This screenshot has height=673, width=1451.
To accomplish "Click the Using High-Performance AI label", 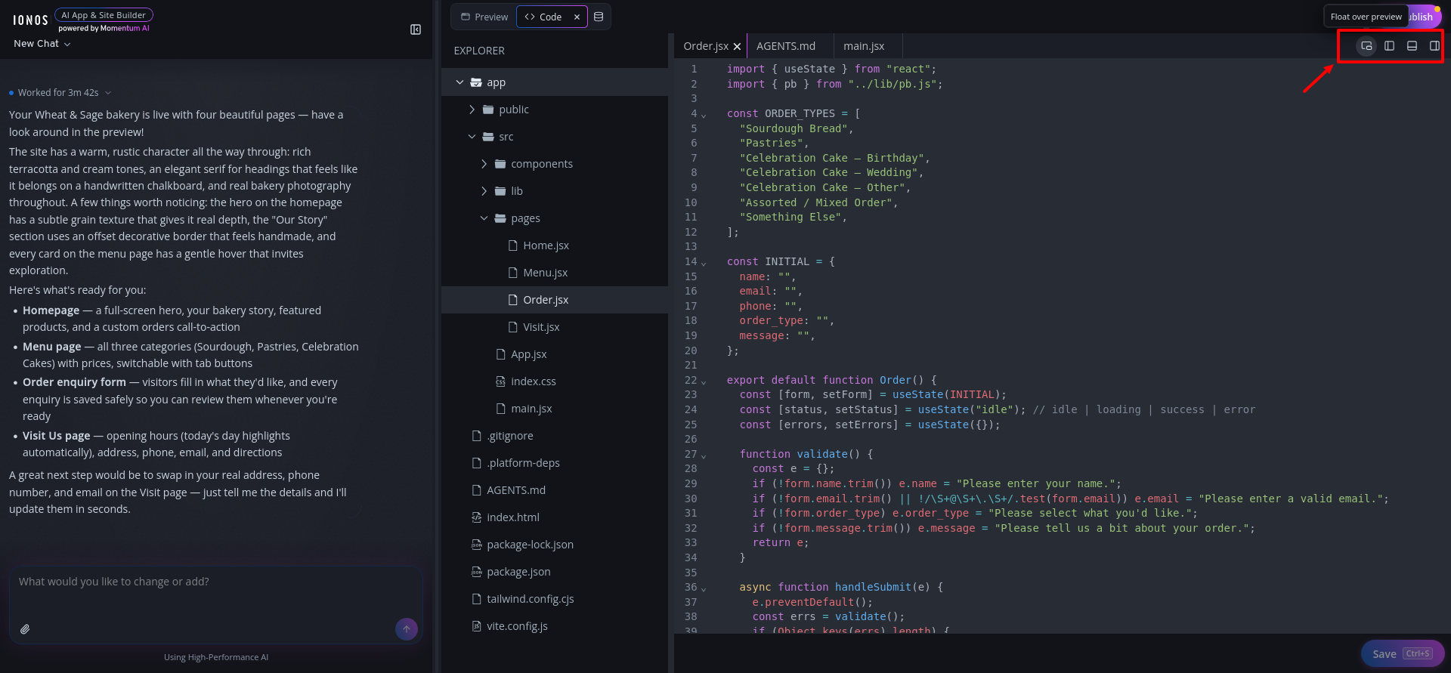I will point(216,657).
